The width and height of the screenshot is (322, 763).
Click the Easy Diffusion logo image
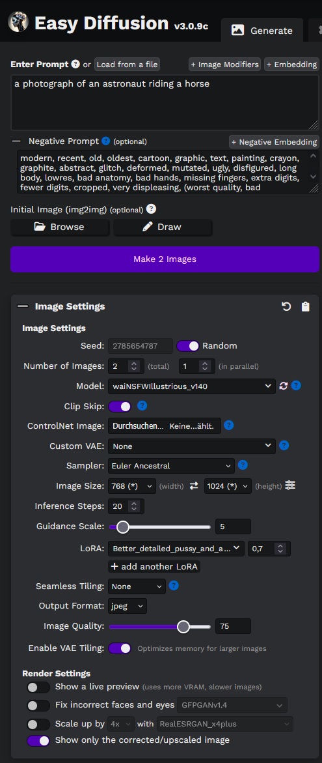18,22
